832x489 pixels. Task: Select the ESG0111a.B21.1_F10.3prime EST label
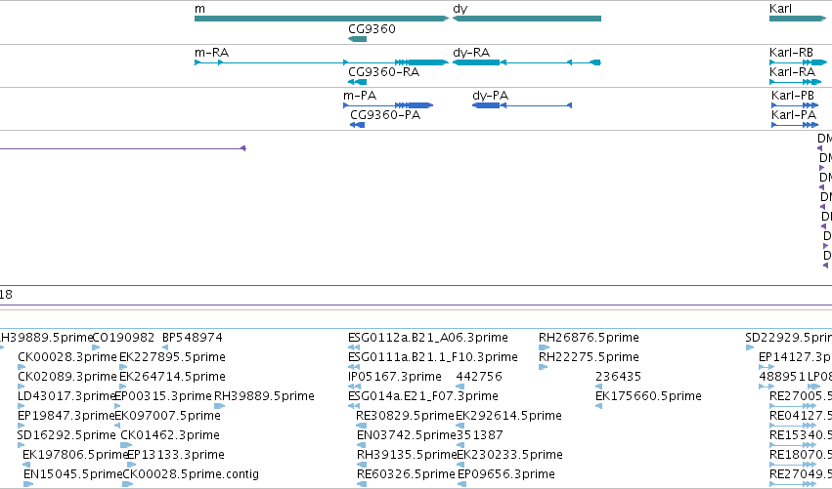[432, 357]
